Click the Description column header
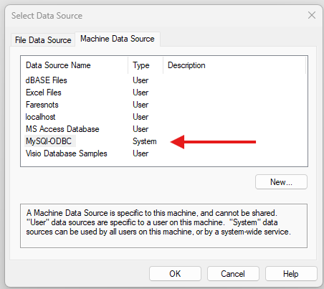 [x=234, y=65]
